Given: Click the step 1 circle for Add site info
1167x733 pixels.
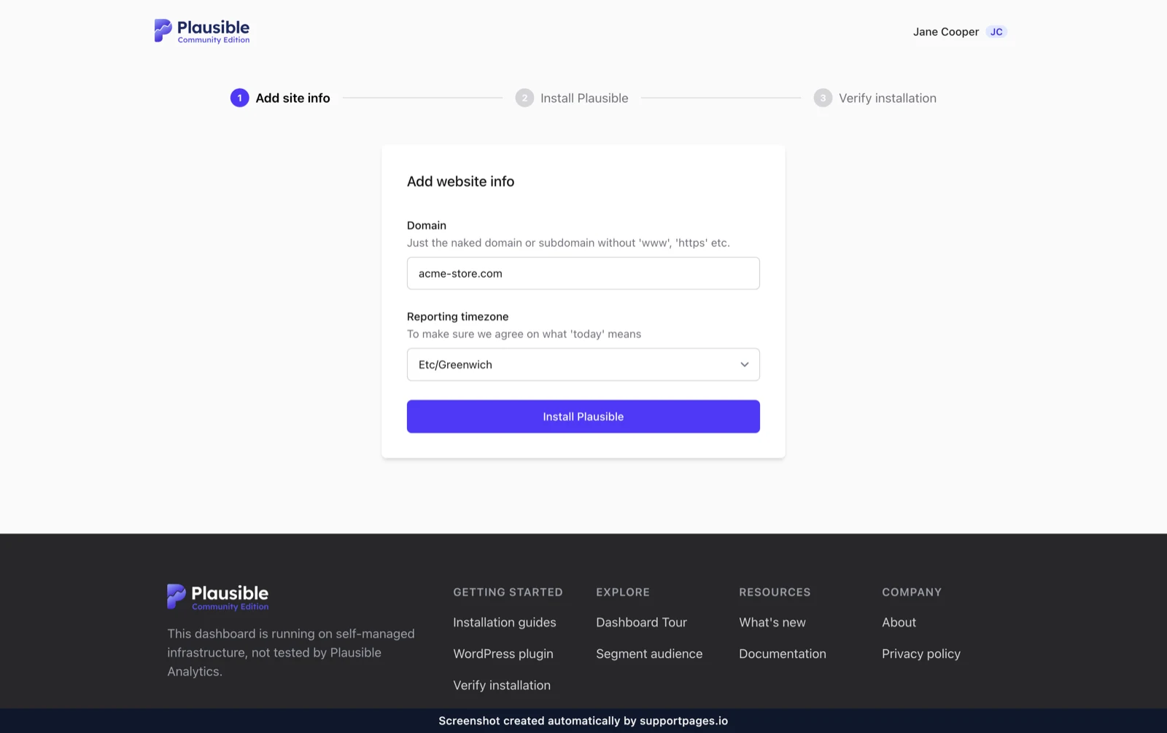Looking at the screenshot, I should click(239, 98).
